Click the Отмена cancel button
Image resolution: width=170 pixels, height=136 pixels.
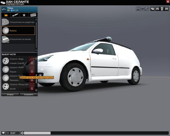tap(10, 95)
